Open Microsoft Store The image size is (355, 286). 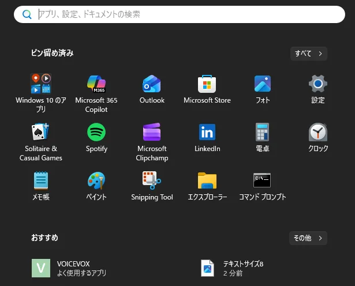[207, 84]
